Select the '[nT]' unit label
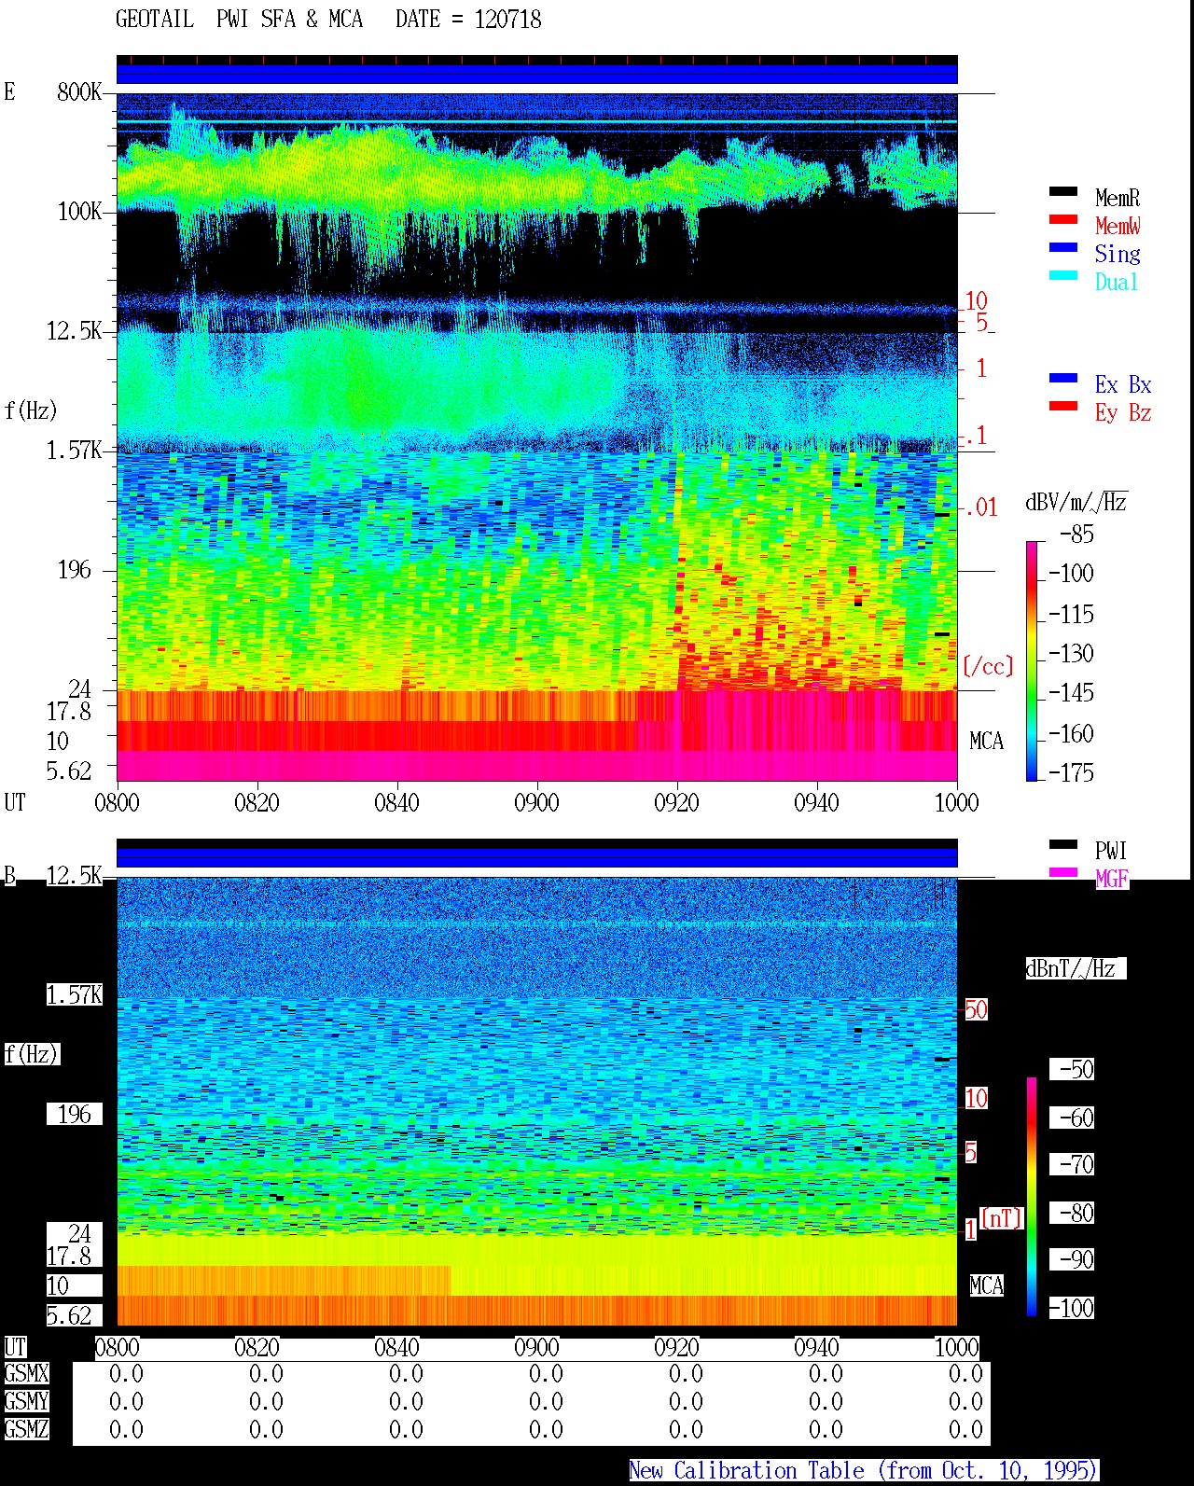The height and width of the screenshot is (1486, 1194). 1001,1217
